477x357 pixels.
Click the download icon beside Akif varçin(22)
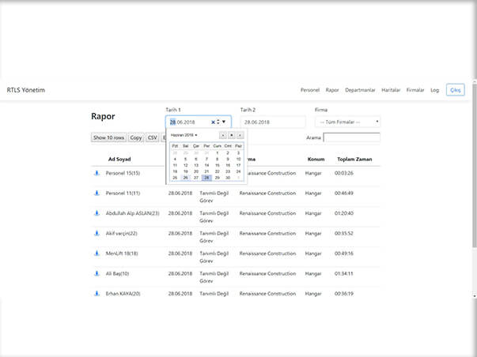[x=97, y=233]
